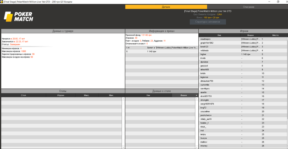288x149 pixels.
Task: Click the Стол column header
Action: pyautogui.click(x=23, y=95)
